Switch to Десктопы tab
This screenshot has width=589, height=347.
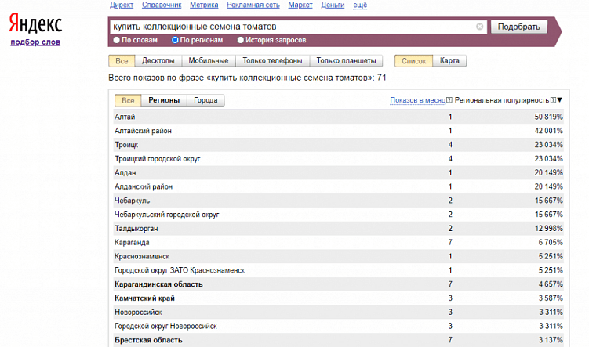point(158,61)
